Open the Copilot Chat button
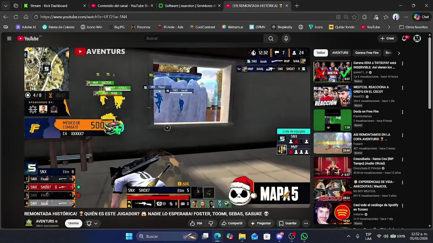Image resolution: width=433 pixels, height=243 pixels. click(x=421, y=17)
